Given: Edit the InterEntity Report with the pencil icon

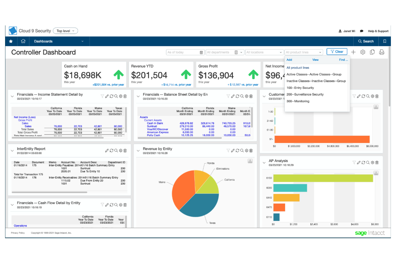Looking at the screenshot, I should (x=107, y=150).
